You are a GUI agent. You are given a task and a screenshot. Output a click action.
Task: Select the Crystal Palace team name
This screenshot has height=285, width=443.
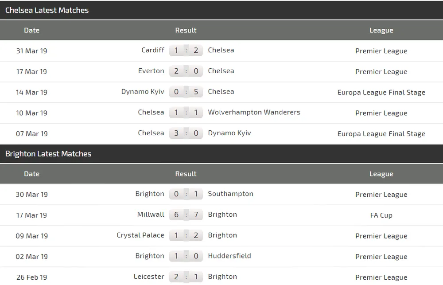click(140, 235)
